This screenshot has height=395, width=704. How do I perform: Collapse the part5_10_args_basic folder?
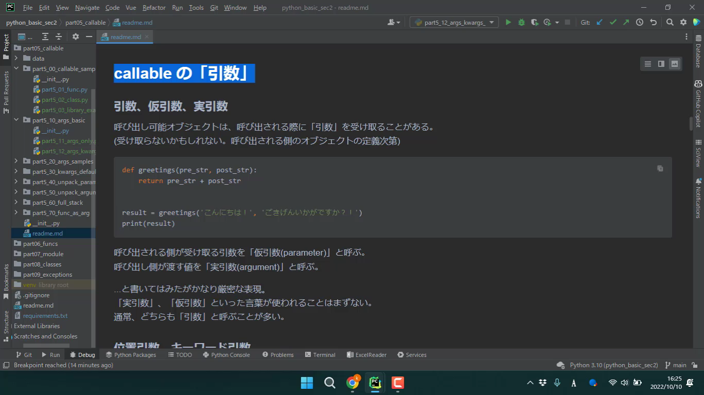click(x=16, y=120)
